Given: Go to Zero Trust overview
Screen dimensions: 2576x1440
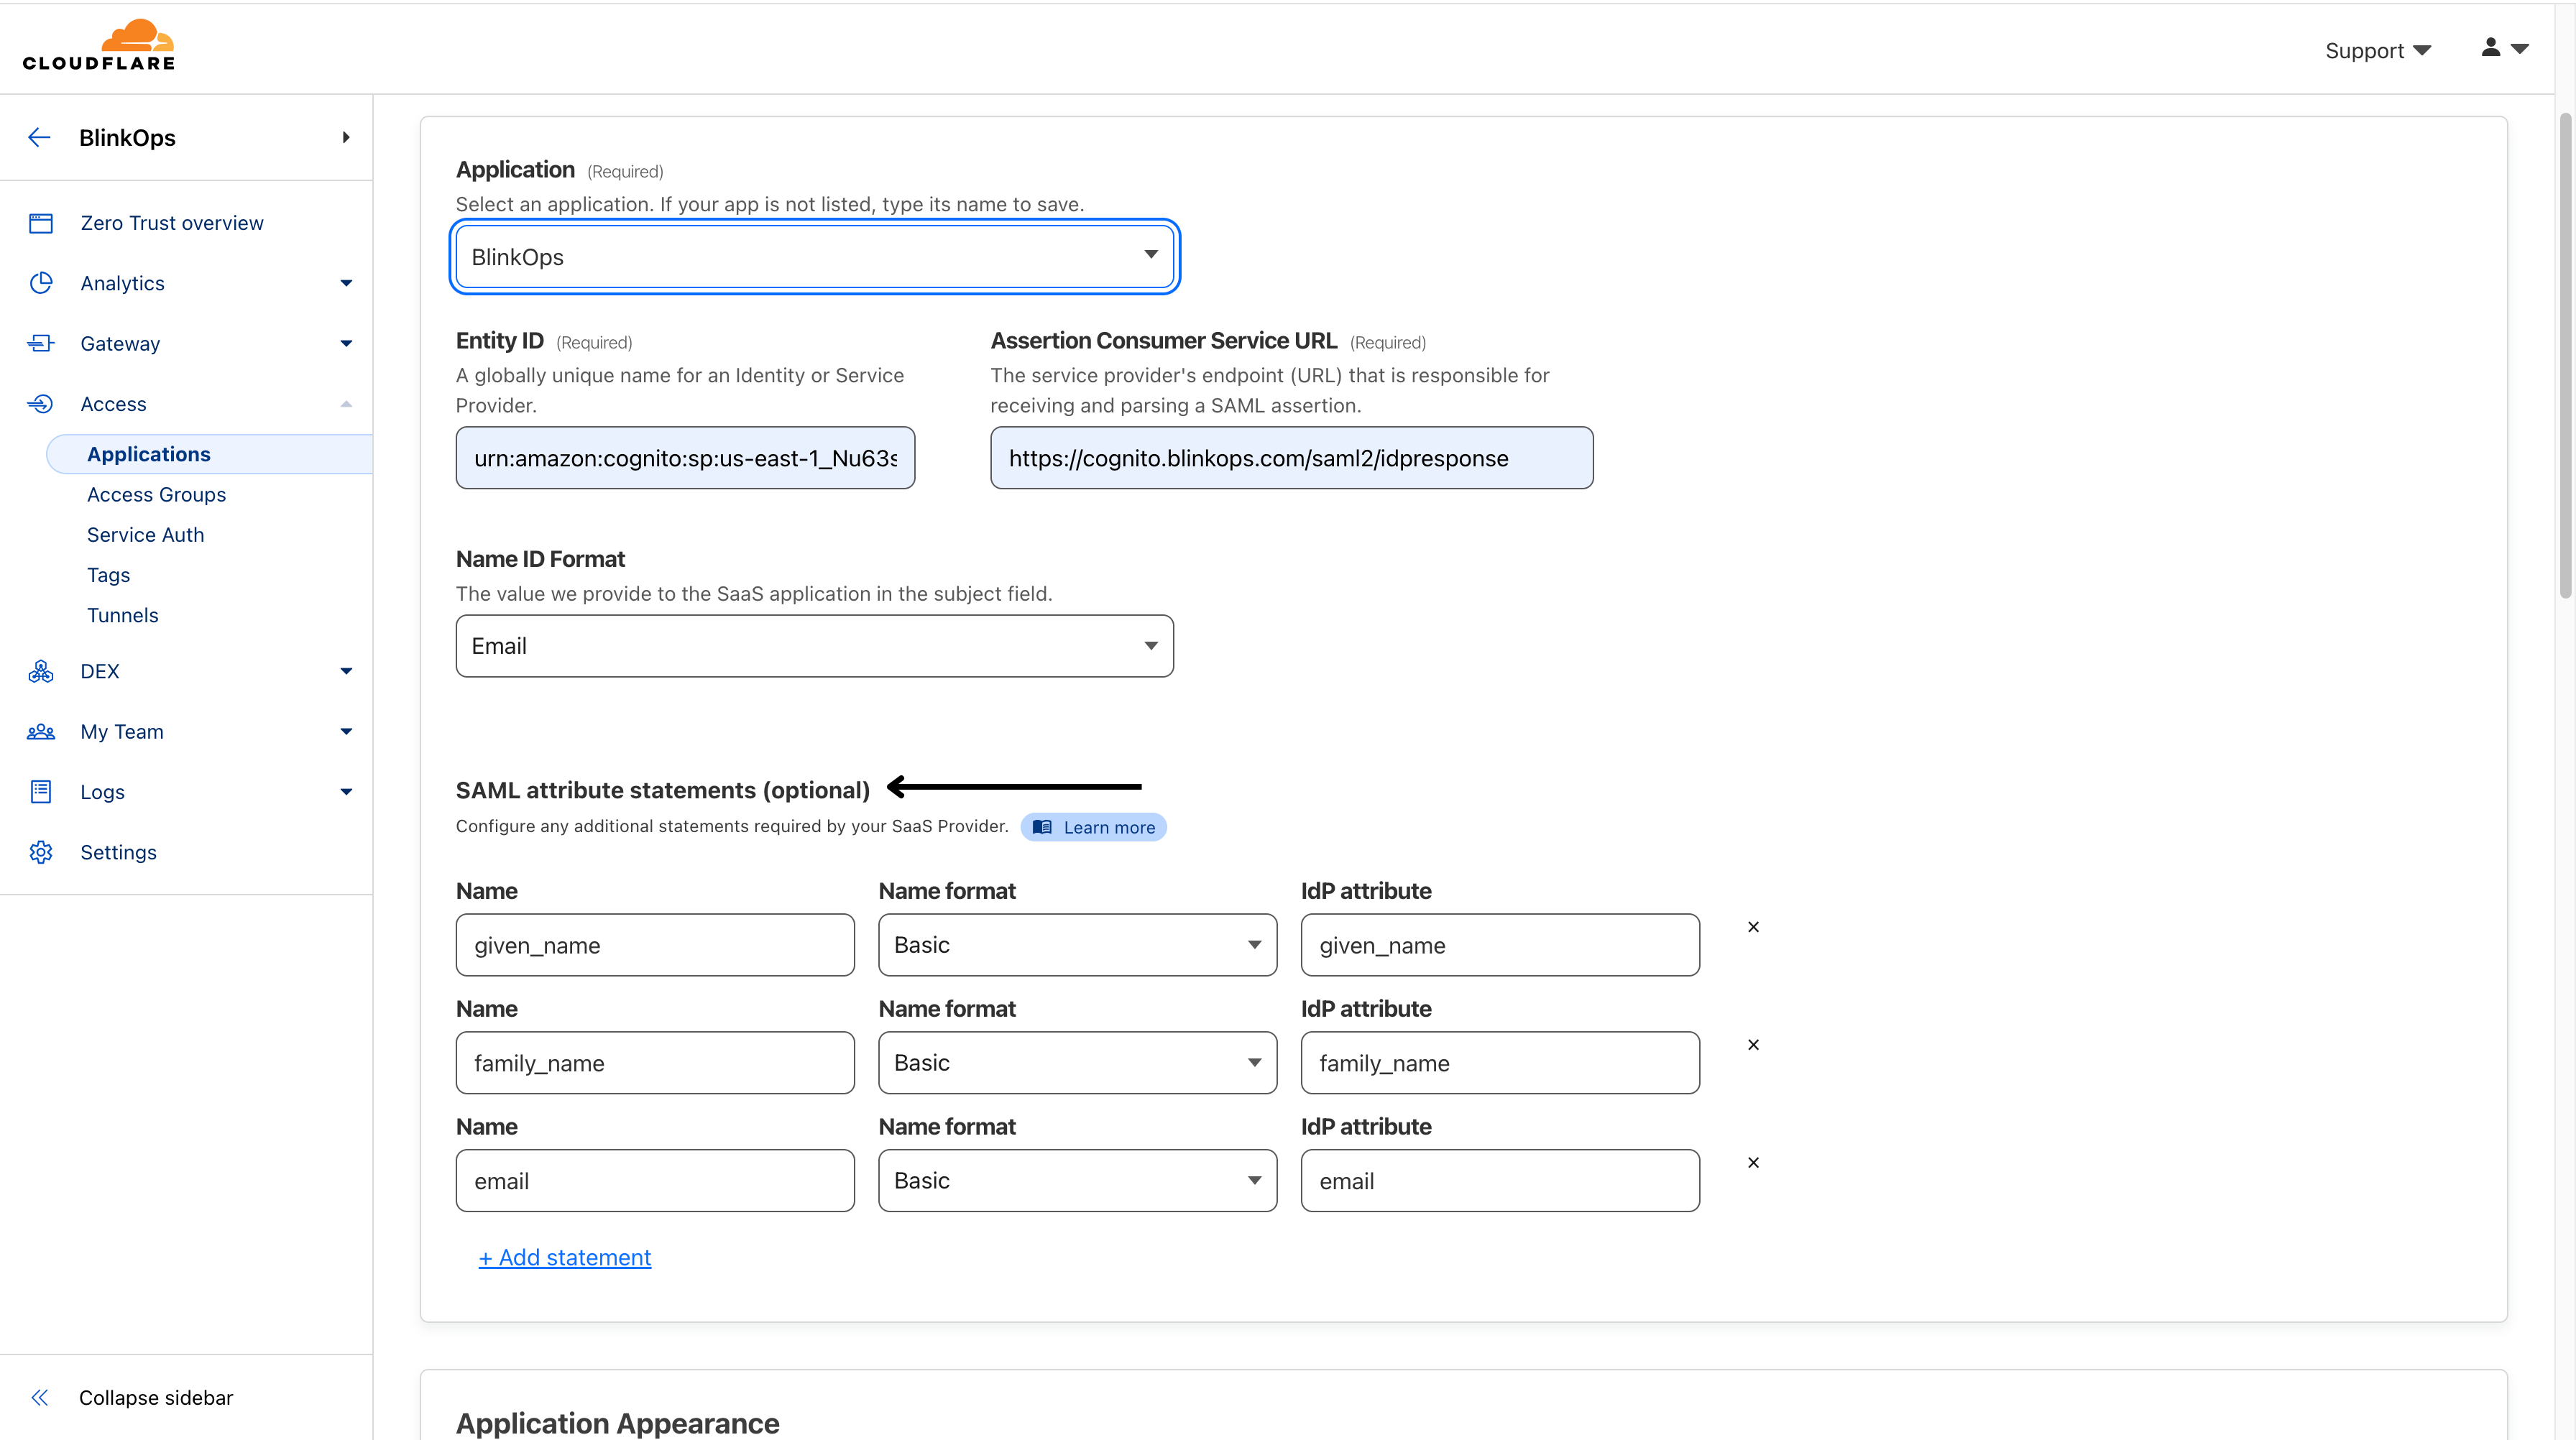Looking at the screenshot, I should 172,223.
